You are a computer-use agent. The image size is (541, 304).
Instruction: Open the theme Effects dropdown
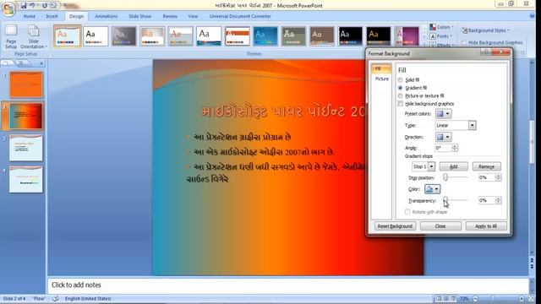441,45
